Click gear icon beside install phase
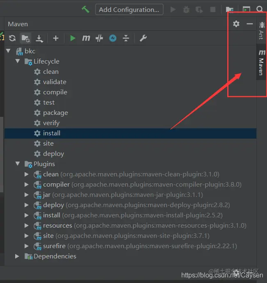Screen dimensions: 267x283 pyautogui.click(x=37, y=133)
